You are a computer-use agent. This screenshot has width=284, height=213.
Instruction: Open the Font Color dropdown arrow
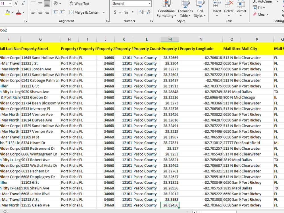(x=23, y=12)
